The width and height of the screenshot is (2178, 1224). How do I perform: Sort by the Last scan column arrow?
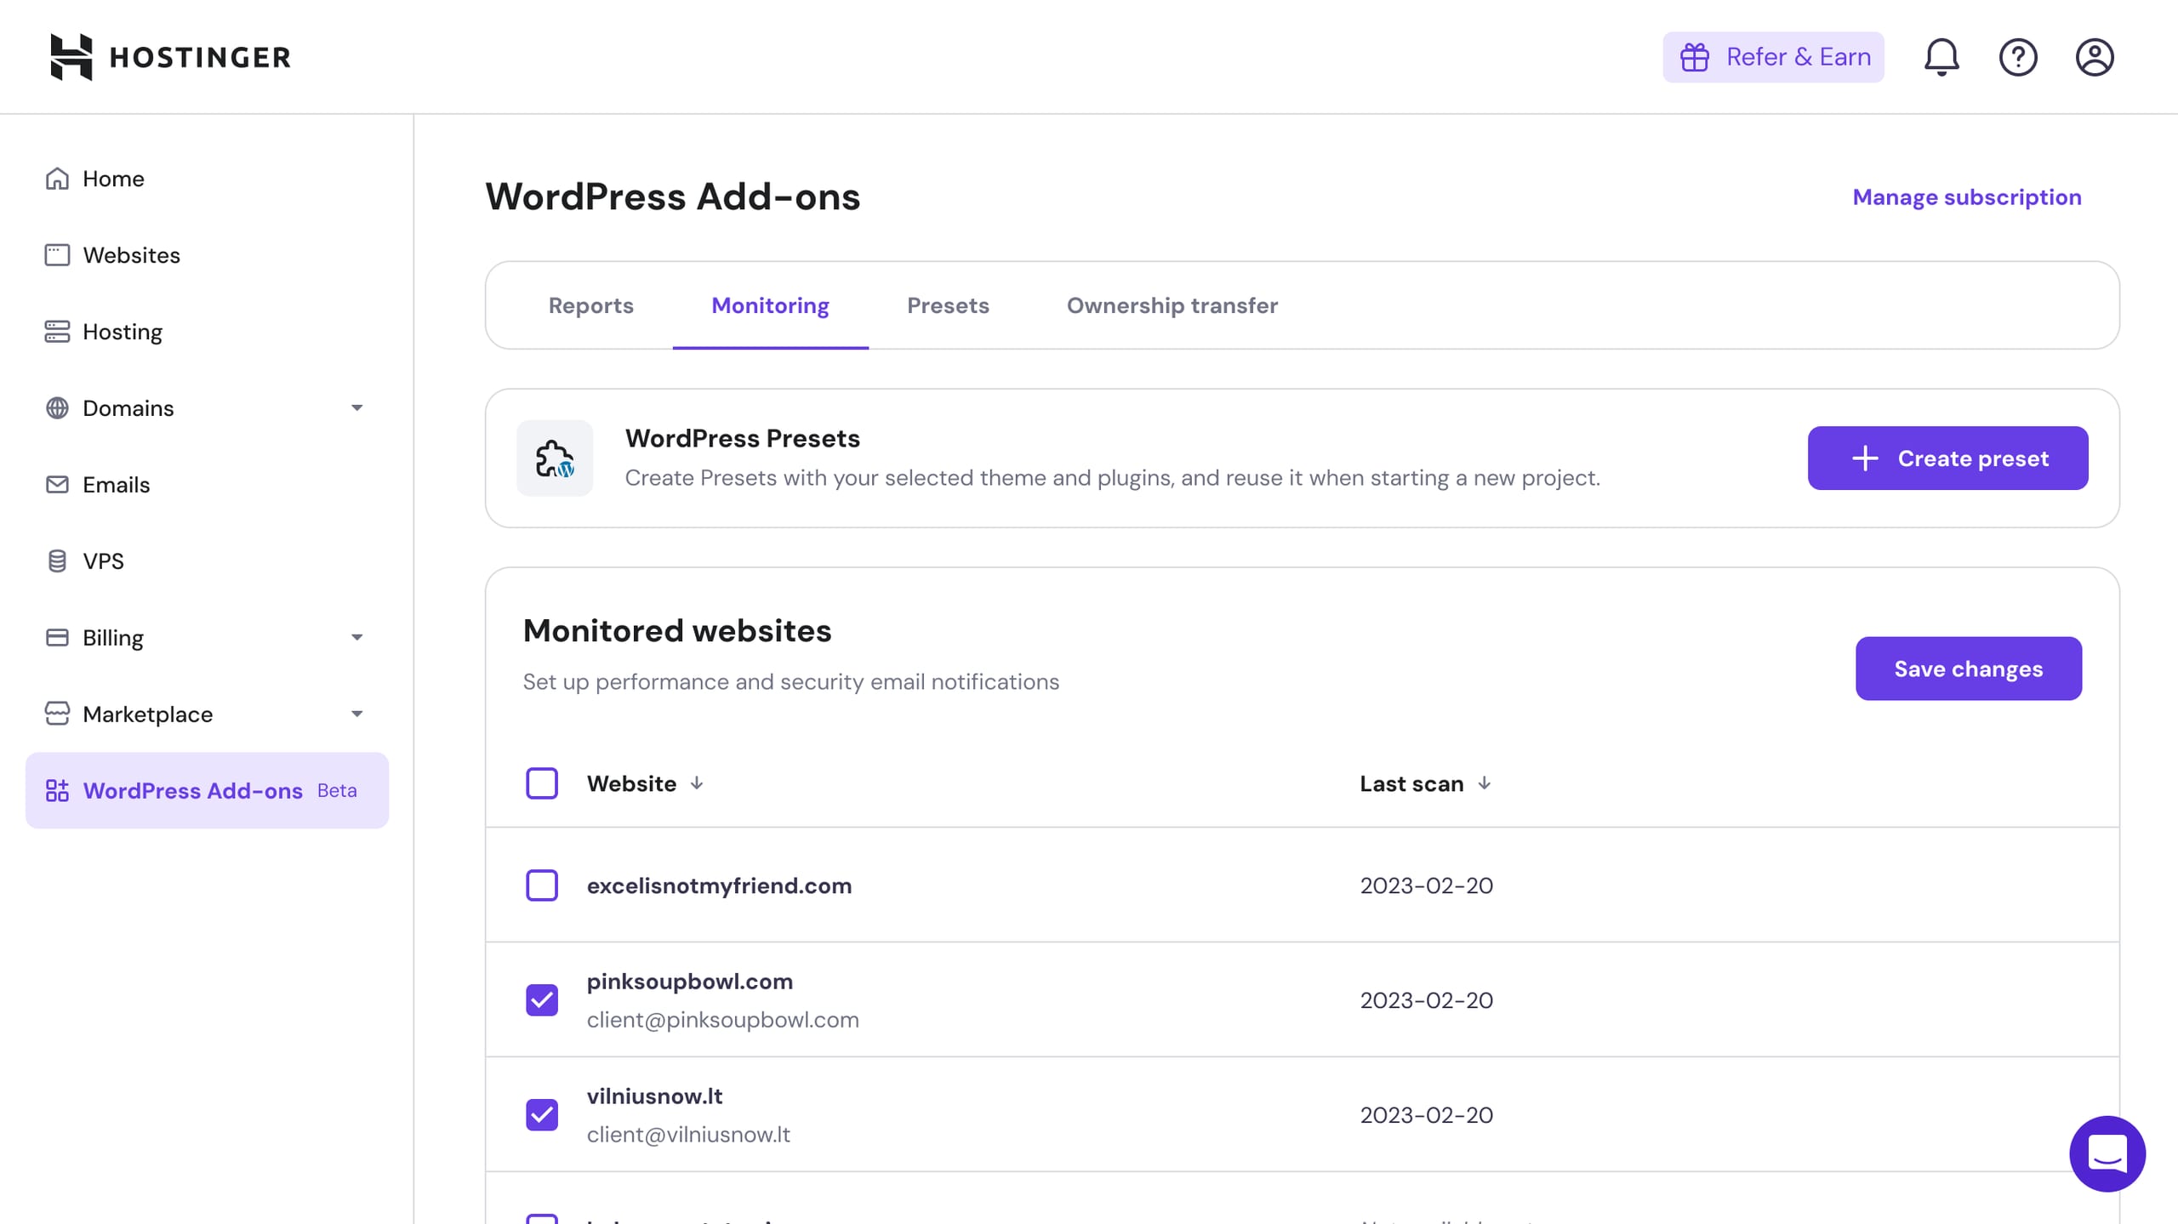click(x=1484, y=783)
